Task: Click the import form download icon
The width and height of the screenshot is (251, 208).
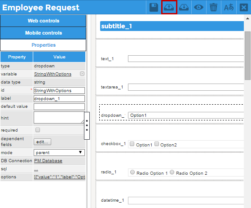Action: 184,8
